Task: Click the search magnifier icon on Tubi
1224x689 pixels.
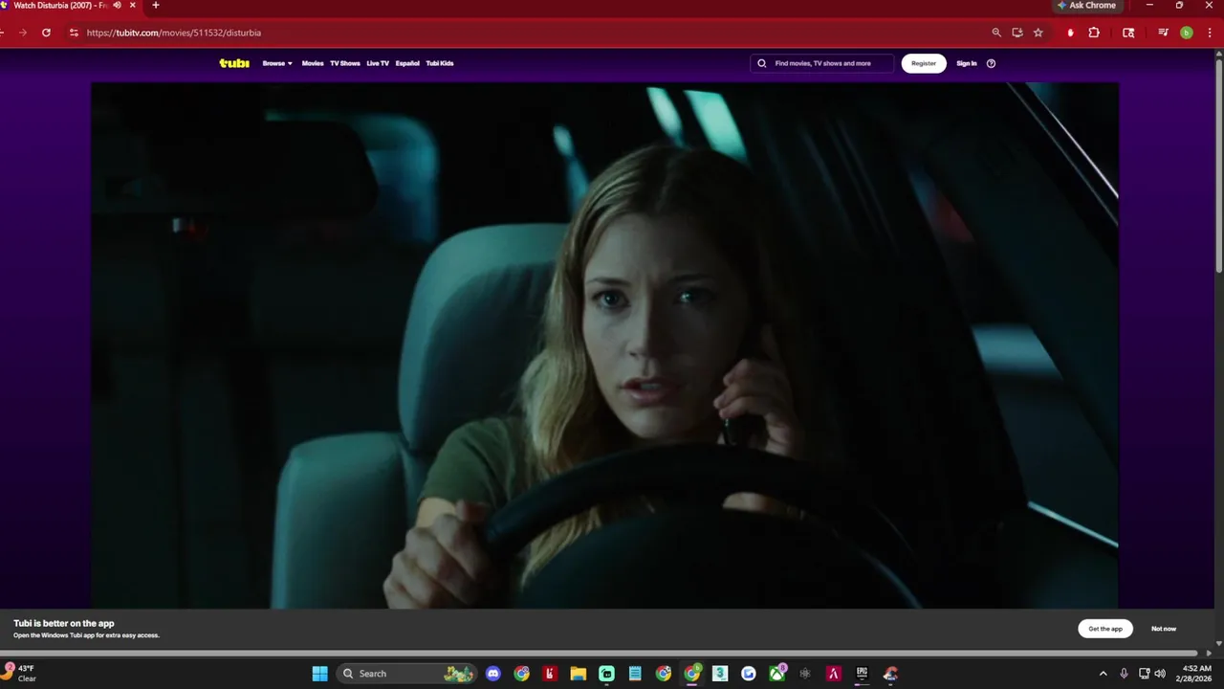Action: click(x=762, y=63)
